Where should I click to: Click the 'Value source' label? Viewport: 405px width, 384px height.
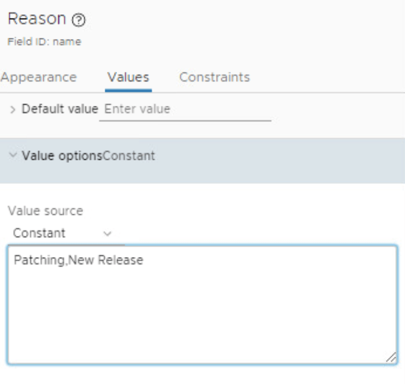(45, 211)
